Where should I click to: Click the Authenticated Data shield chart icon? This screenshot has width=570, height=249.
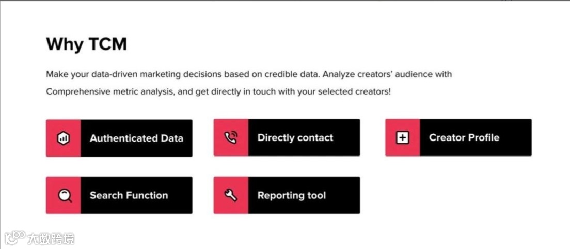coord(63,138)
